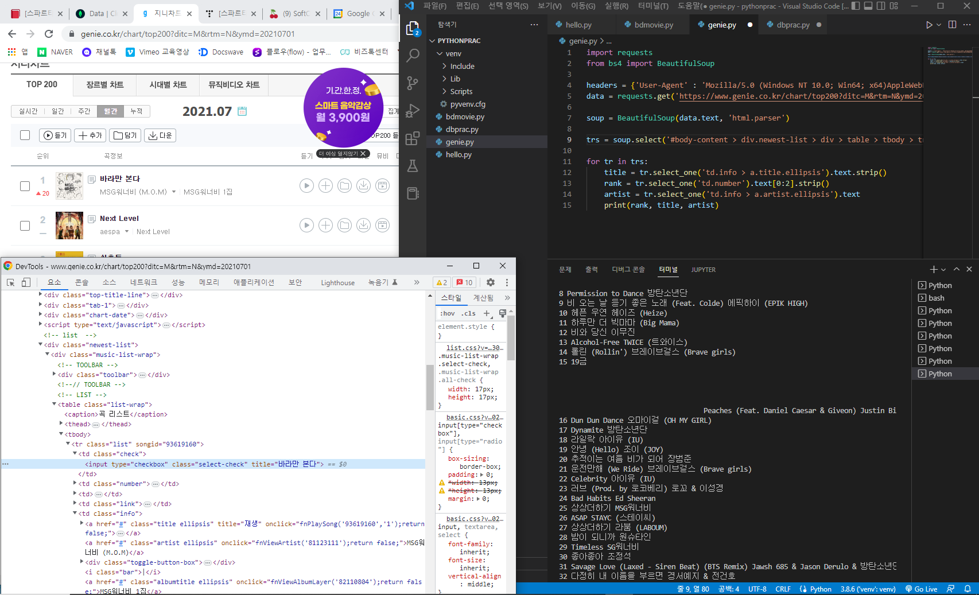This screenshot has width=979, height=595.
Task: Open the run options dropdown beside play
Action: pyautogui.click(x=939, y=25)
